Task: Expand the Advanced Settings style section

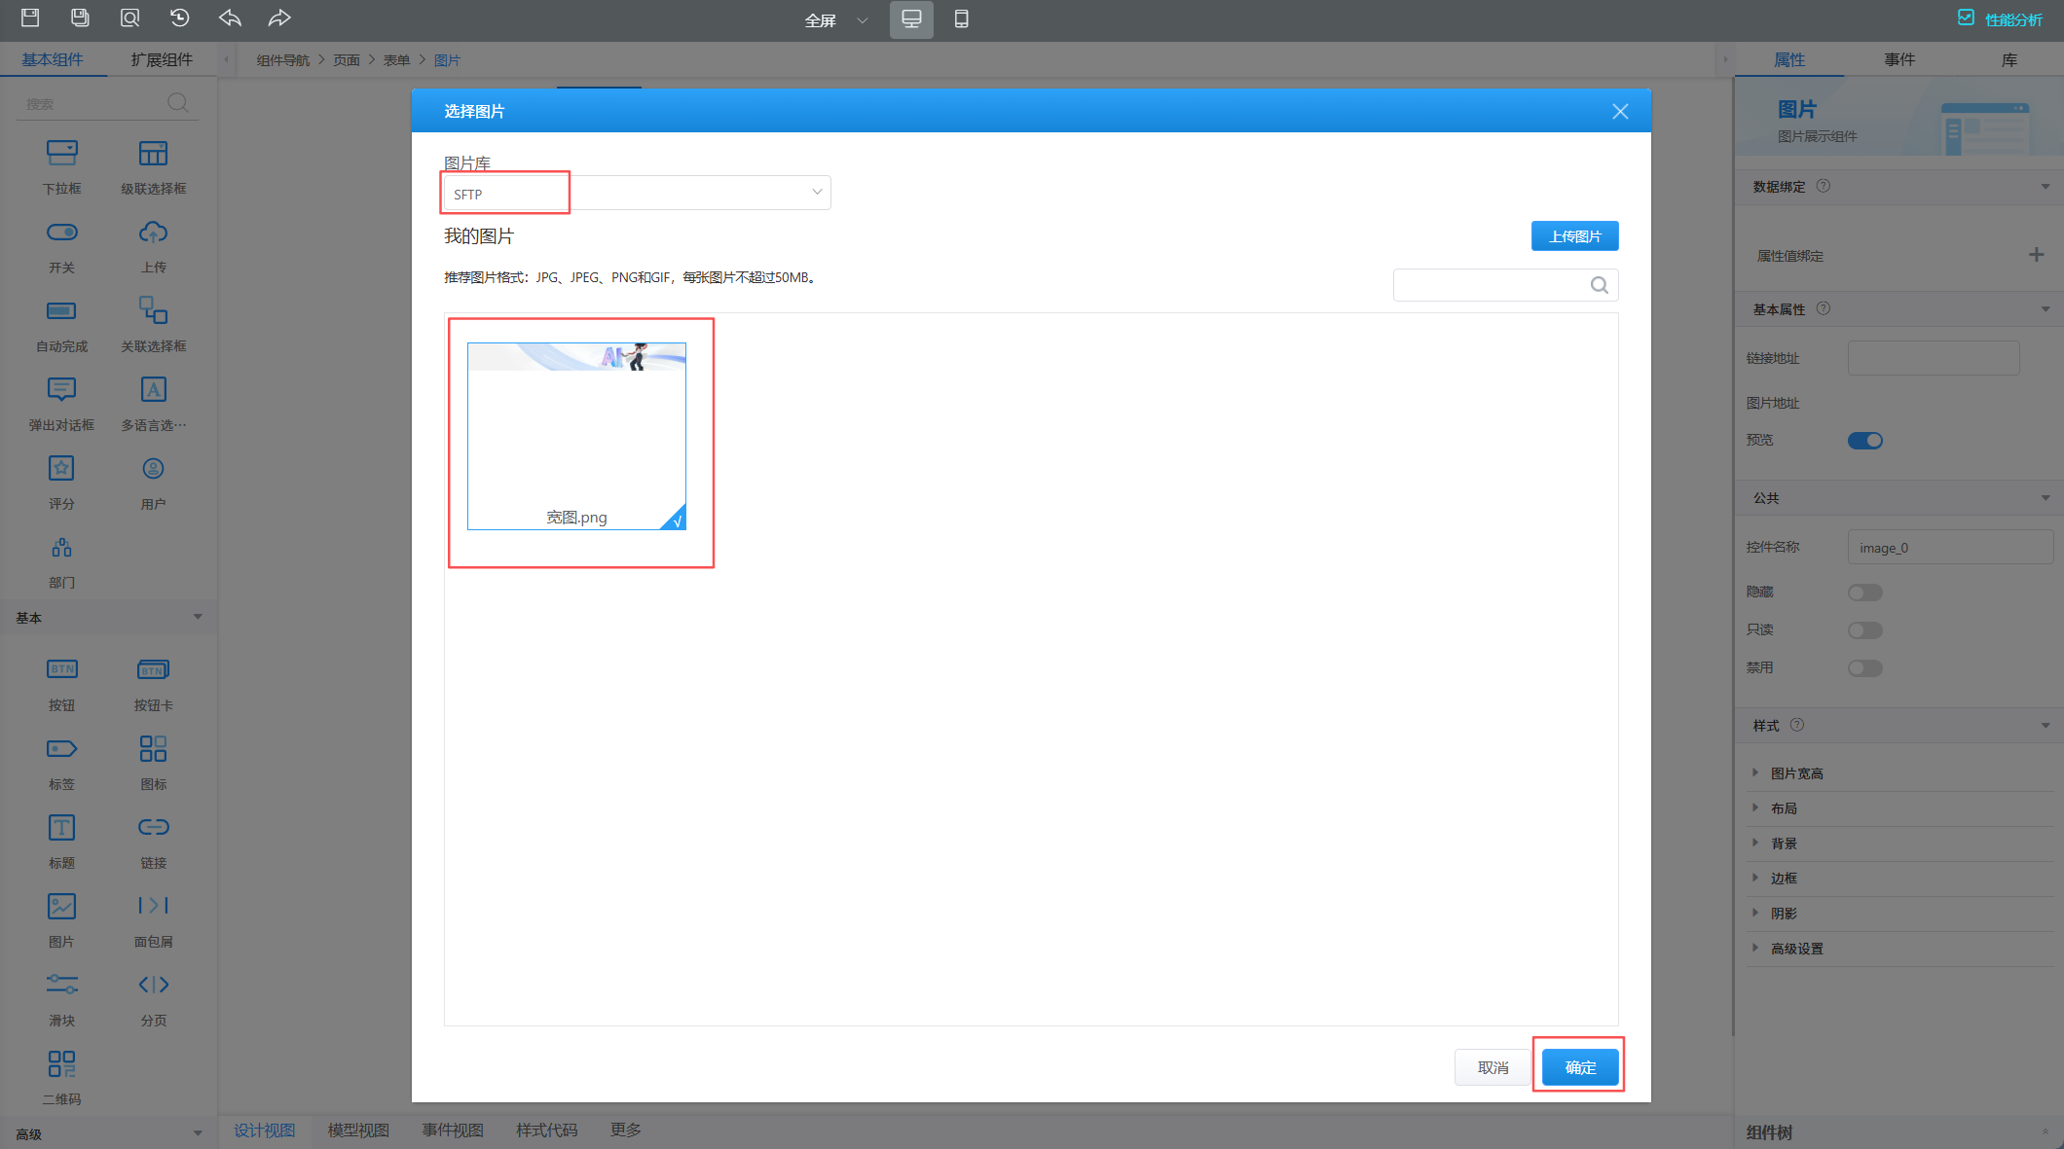Action: point(1796,949)
